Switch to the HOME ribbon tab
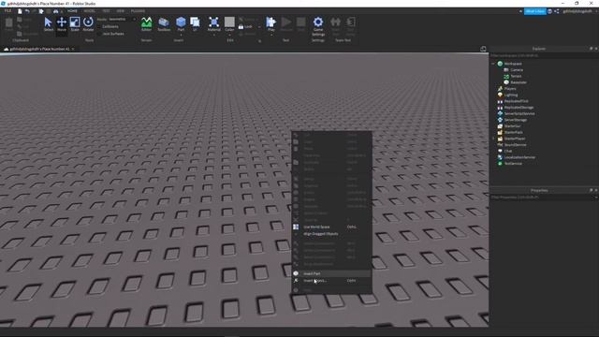599x337 pixels. click(72, 11)
